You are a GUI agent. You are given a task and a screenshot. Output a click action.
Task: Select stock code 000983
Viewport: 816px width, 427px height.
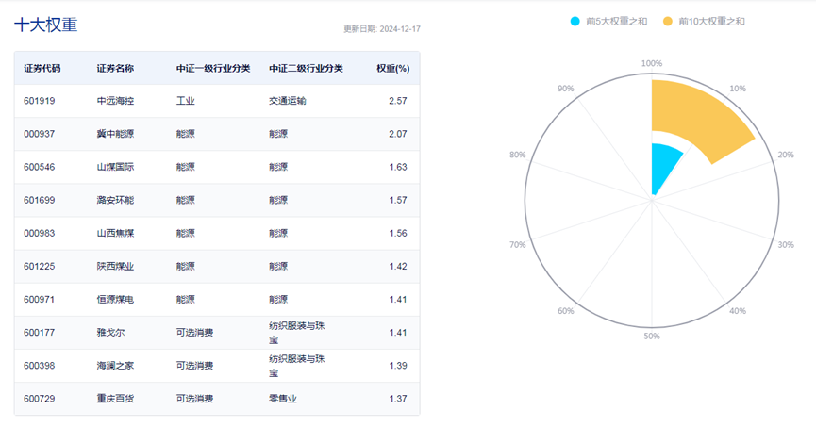click(x=39, y=233)
